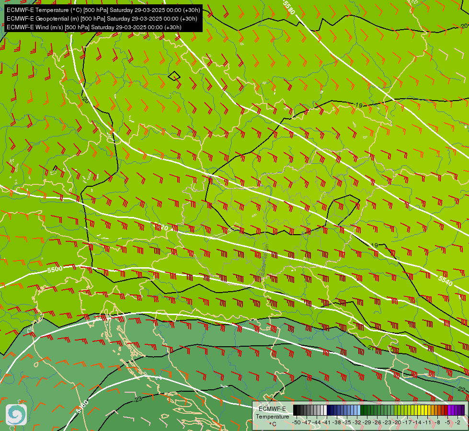Click the 5540 geopotential contour label
The height and width of the screenshot is (431, 469).
[446, 281]
